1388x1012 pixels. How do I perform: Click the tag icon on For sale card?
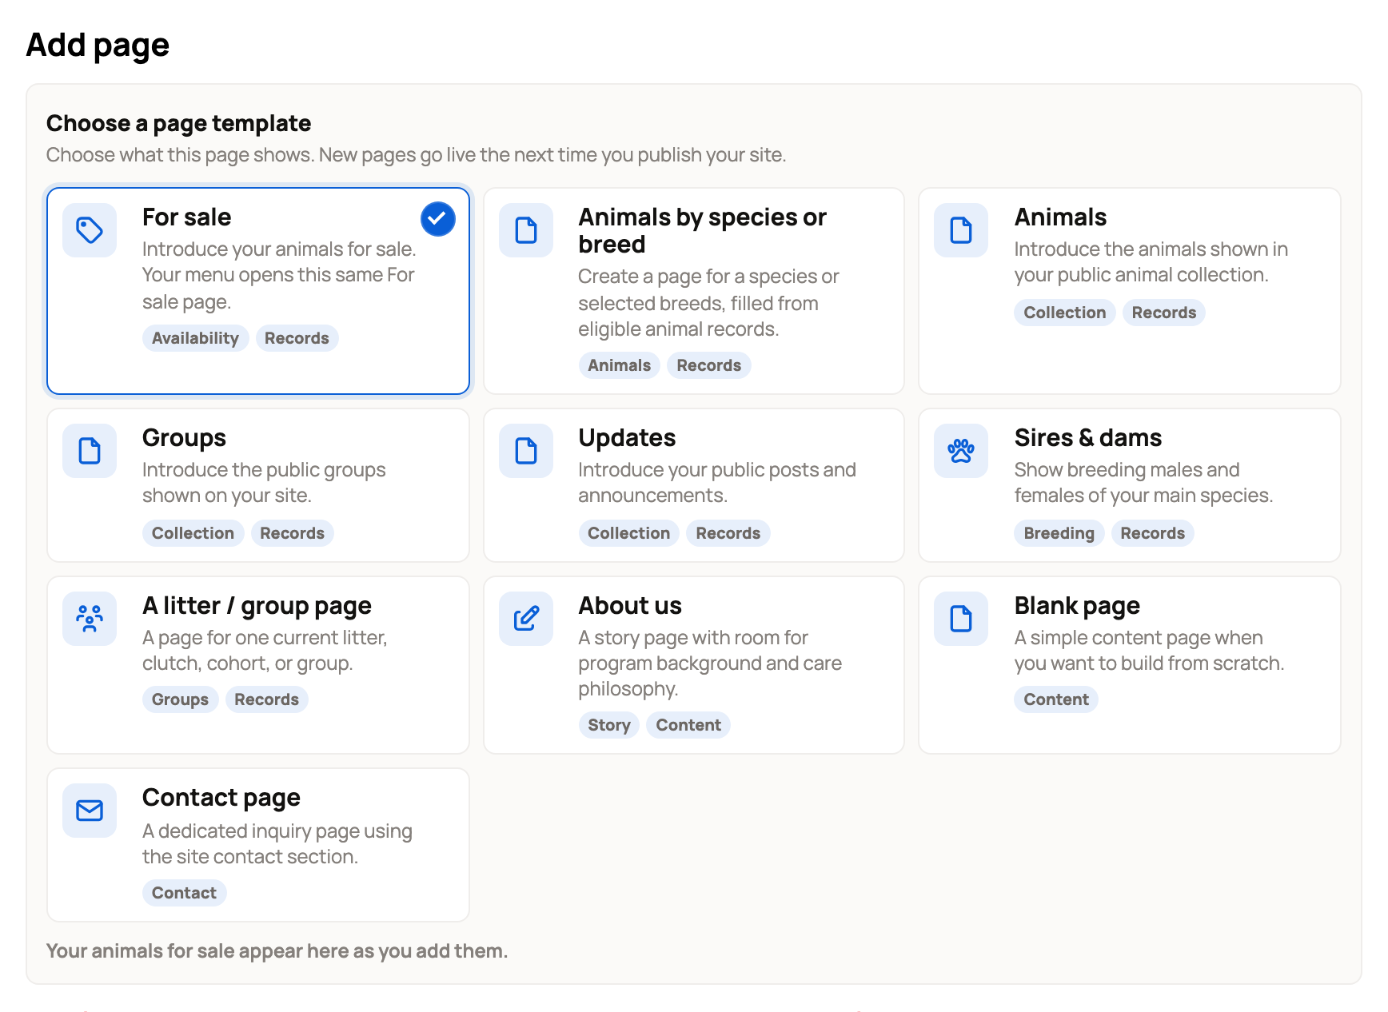tap(90, 230)
